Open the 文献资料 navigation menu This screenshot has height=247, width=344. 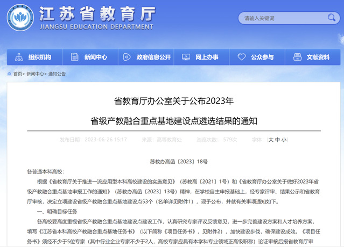pos(318,57)
